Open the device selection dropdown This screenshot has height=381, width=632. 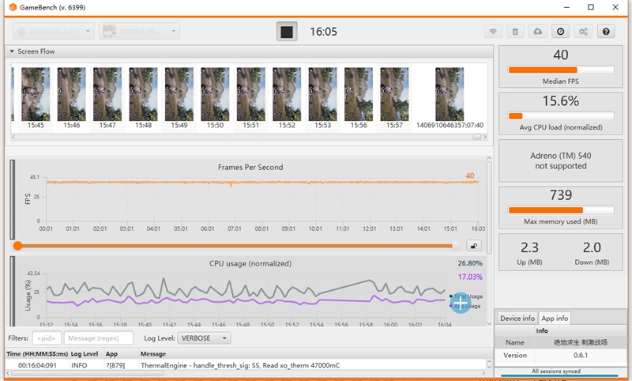click(54, 32)
